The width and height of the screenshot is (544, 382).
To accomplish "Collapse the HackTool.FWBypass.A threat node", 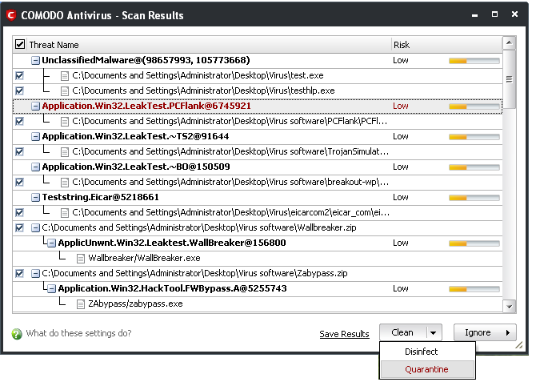I will (x=51, y=288).
